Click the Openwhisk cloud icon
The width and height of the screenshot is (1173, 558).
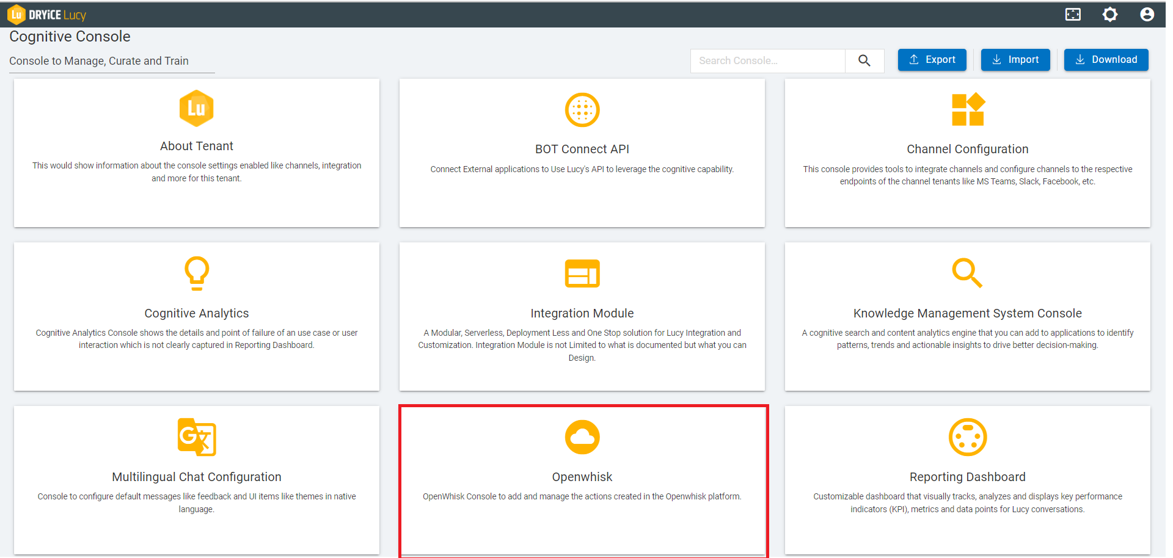click(582, 437)
